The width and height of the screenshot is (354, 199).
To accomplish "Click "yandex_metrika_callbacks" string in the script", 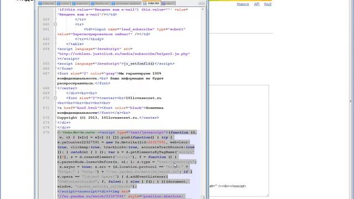I will click(103, 187).
